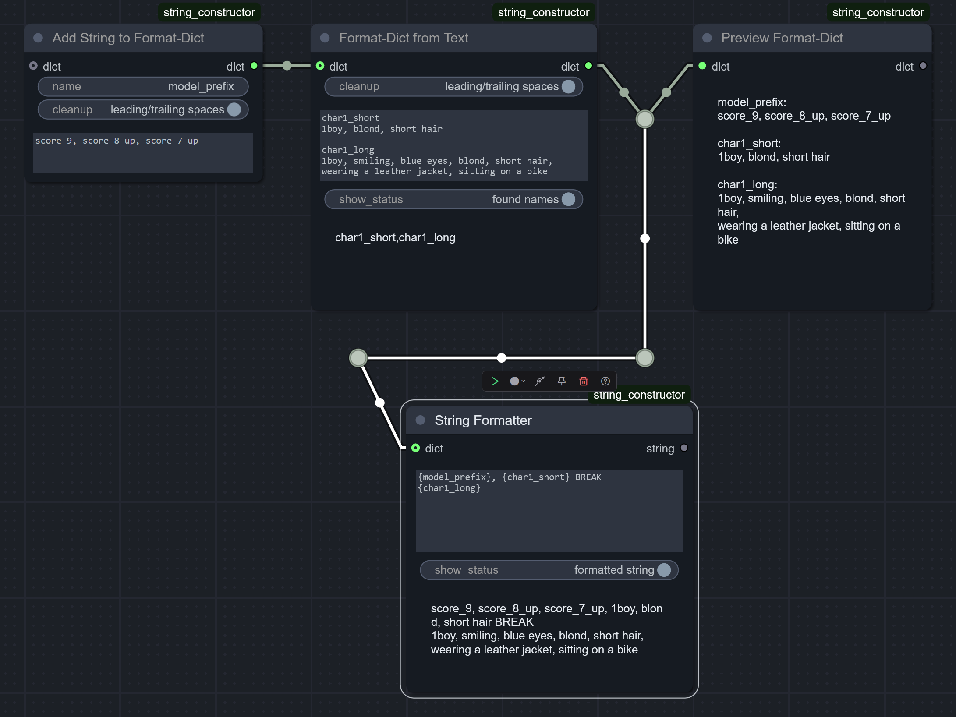Image resolution: width=956 pixels, height=717 pixels.
Task: Click link dot on diagonal to String Formatter
Action: point(380,403)
